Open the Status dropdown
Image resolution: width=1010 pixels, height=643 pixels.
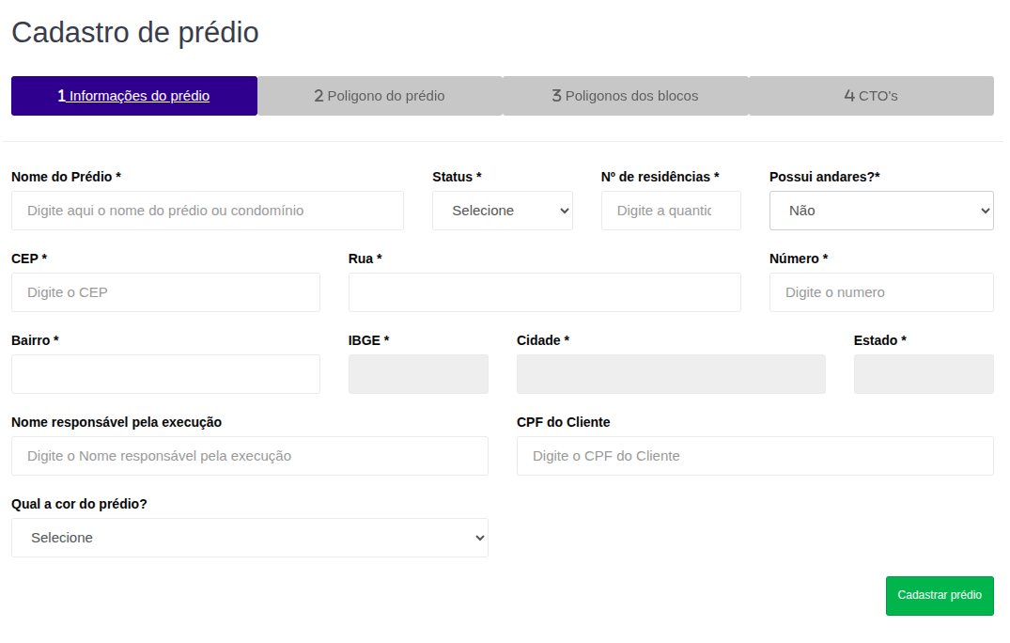tap(502, 211)
